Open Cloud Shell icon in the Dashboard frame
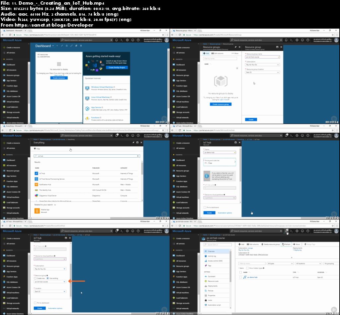This screenshot has height=315, width=340. point(122,40)
